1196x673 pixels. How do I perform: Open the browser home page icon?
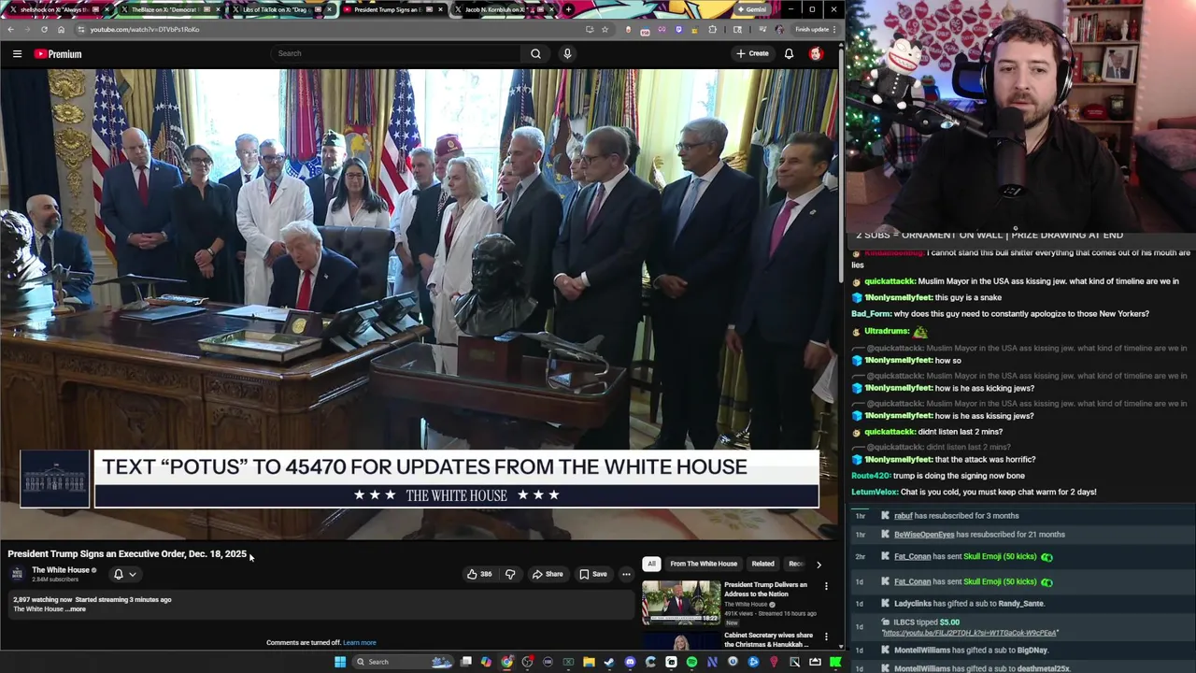pyautogui.click(x=62, y=29)
